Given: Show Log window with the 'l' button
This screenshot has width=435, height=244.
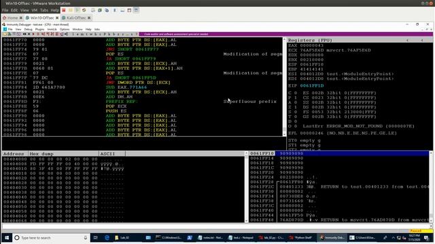Looking at the screenshot, I should pyautogui.click(x=73, y=34).
